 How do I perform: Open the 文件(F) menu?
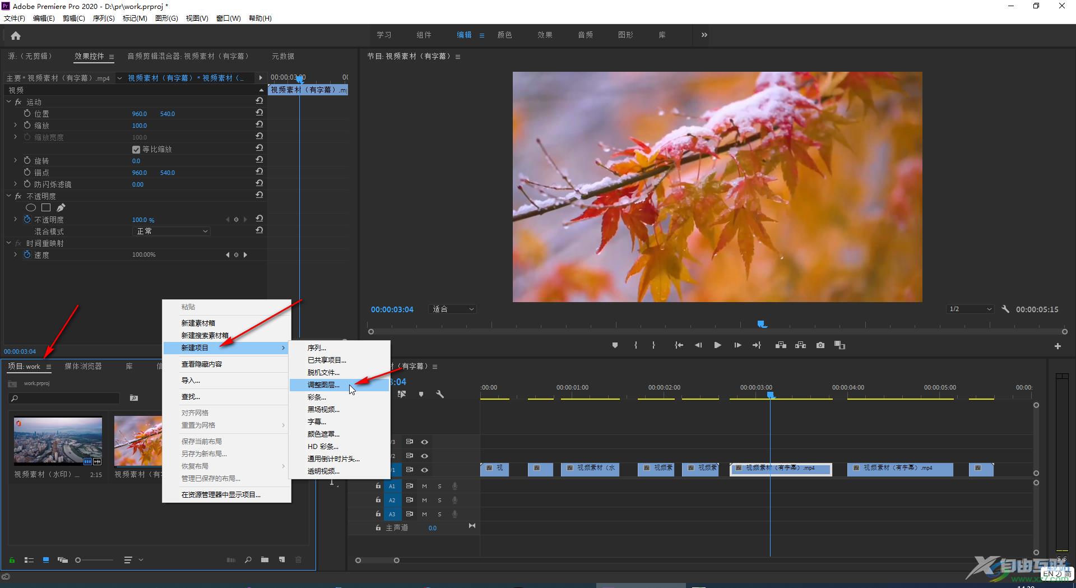(15, 18)
